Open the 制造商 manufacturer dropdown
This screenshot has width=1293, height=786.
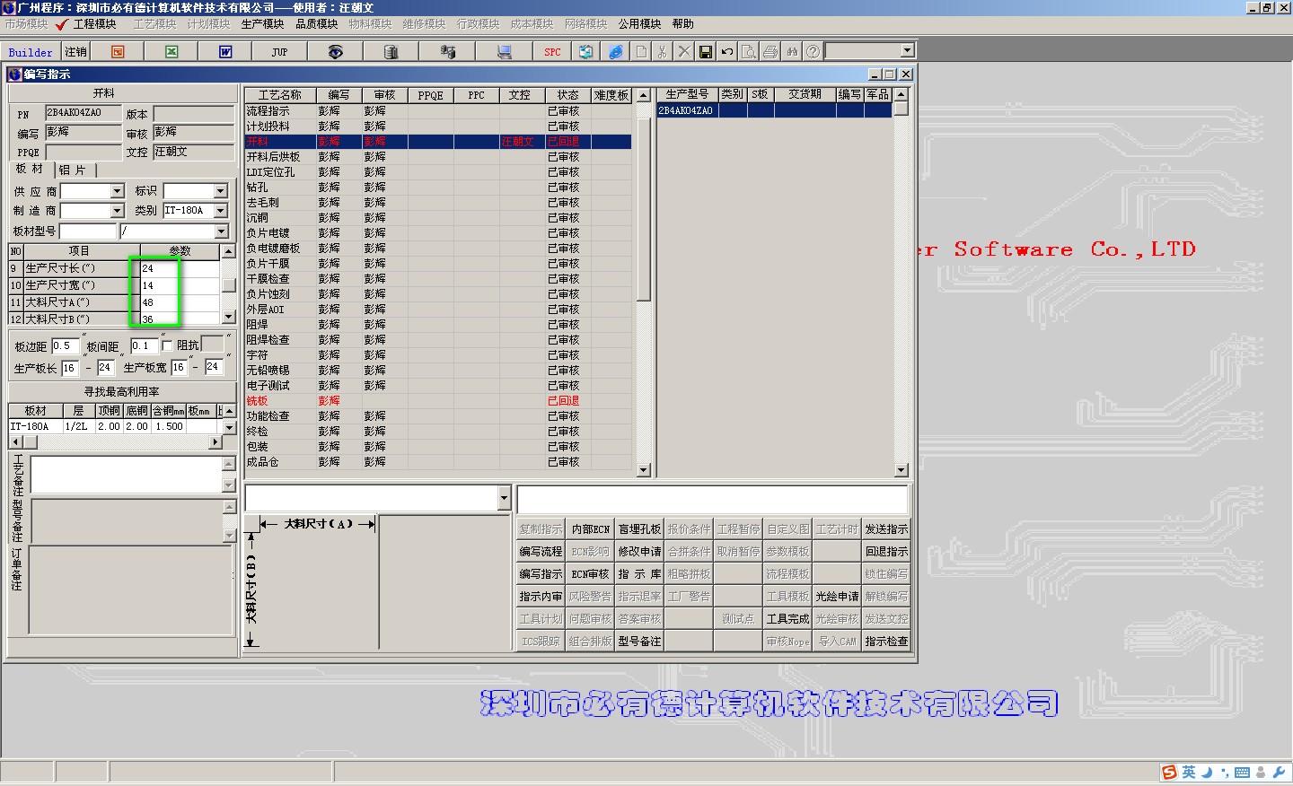coord(117,211)
